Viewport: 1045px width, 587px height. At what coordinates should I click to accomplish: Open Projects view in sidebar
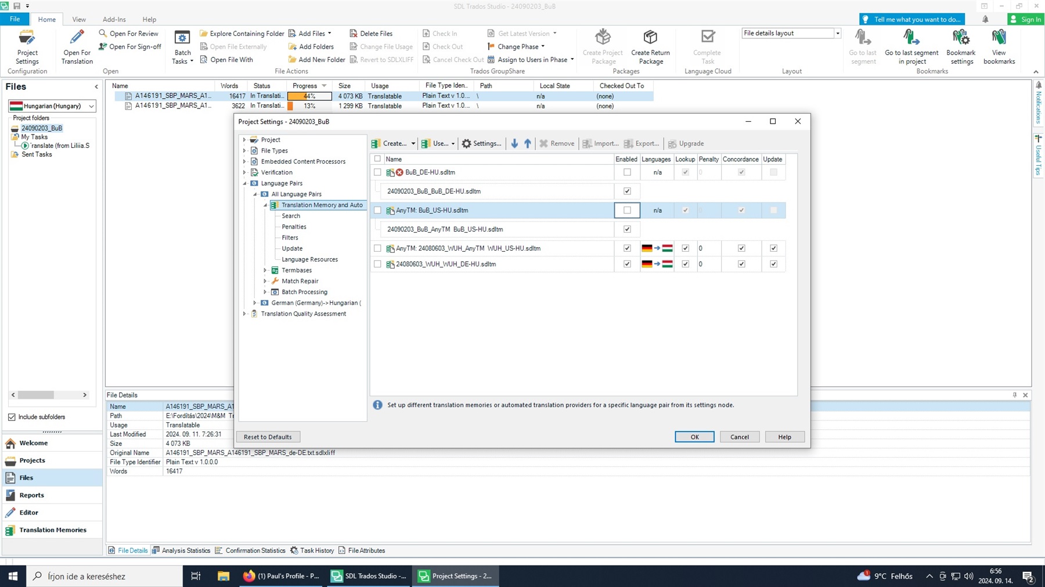(x=52, y=461)
